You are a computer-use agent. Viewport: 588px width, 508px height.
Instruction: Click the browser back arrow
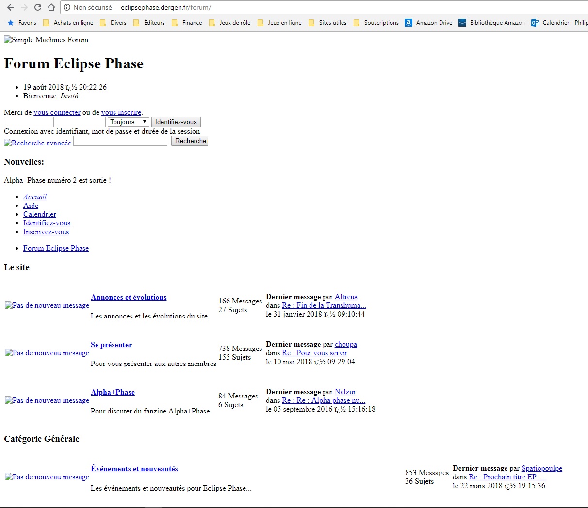click(11, 7)
